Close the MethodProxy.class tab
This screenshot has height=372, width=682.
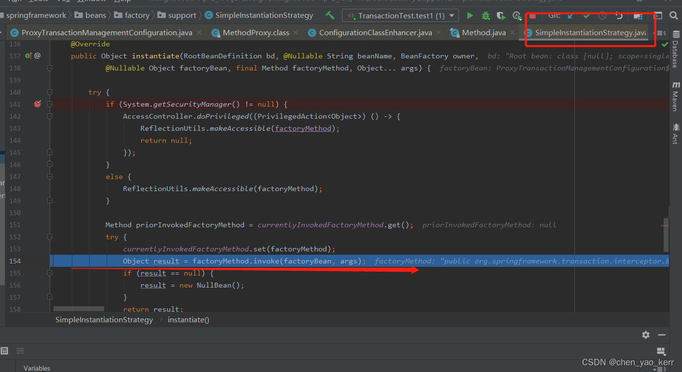pos(296,33)
